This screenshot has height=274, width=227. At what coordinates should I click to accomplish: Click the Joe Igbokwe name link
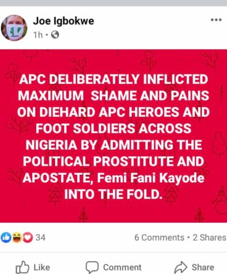64,21
